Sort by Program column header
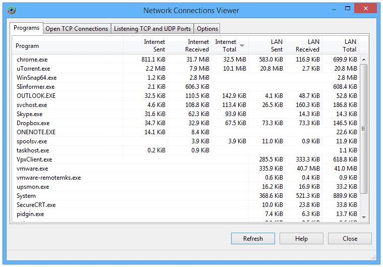Viewport: 383px width, 267px height. coord(68,46)
